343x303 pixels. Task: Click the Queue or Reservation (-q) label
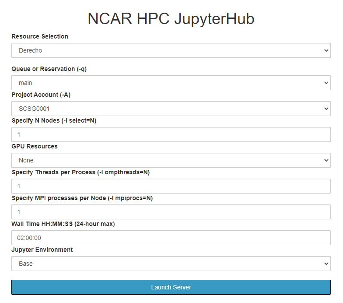(49, 69)
